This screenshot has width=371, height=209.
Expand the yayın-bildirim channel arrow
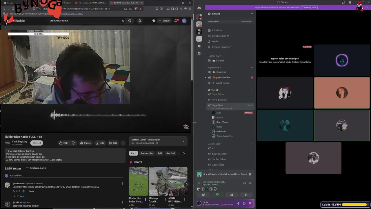[205, 78]
